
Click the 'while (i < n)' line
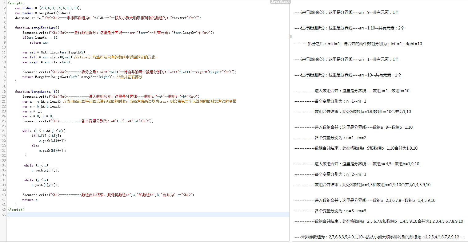click(x=36, y=165)
